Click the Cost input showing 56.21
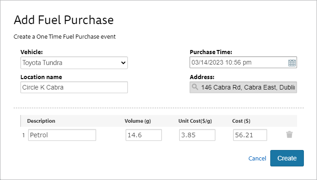317x180 pixels. [x=250, y=135]
